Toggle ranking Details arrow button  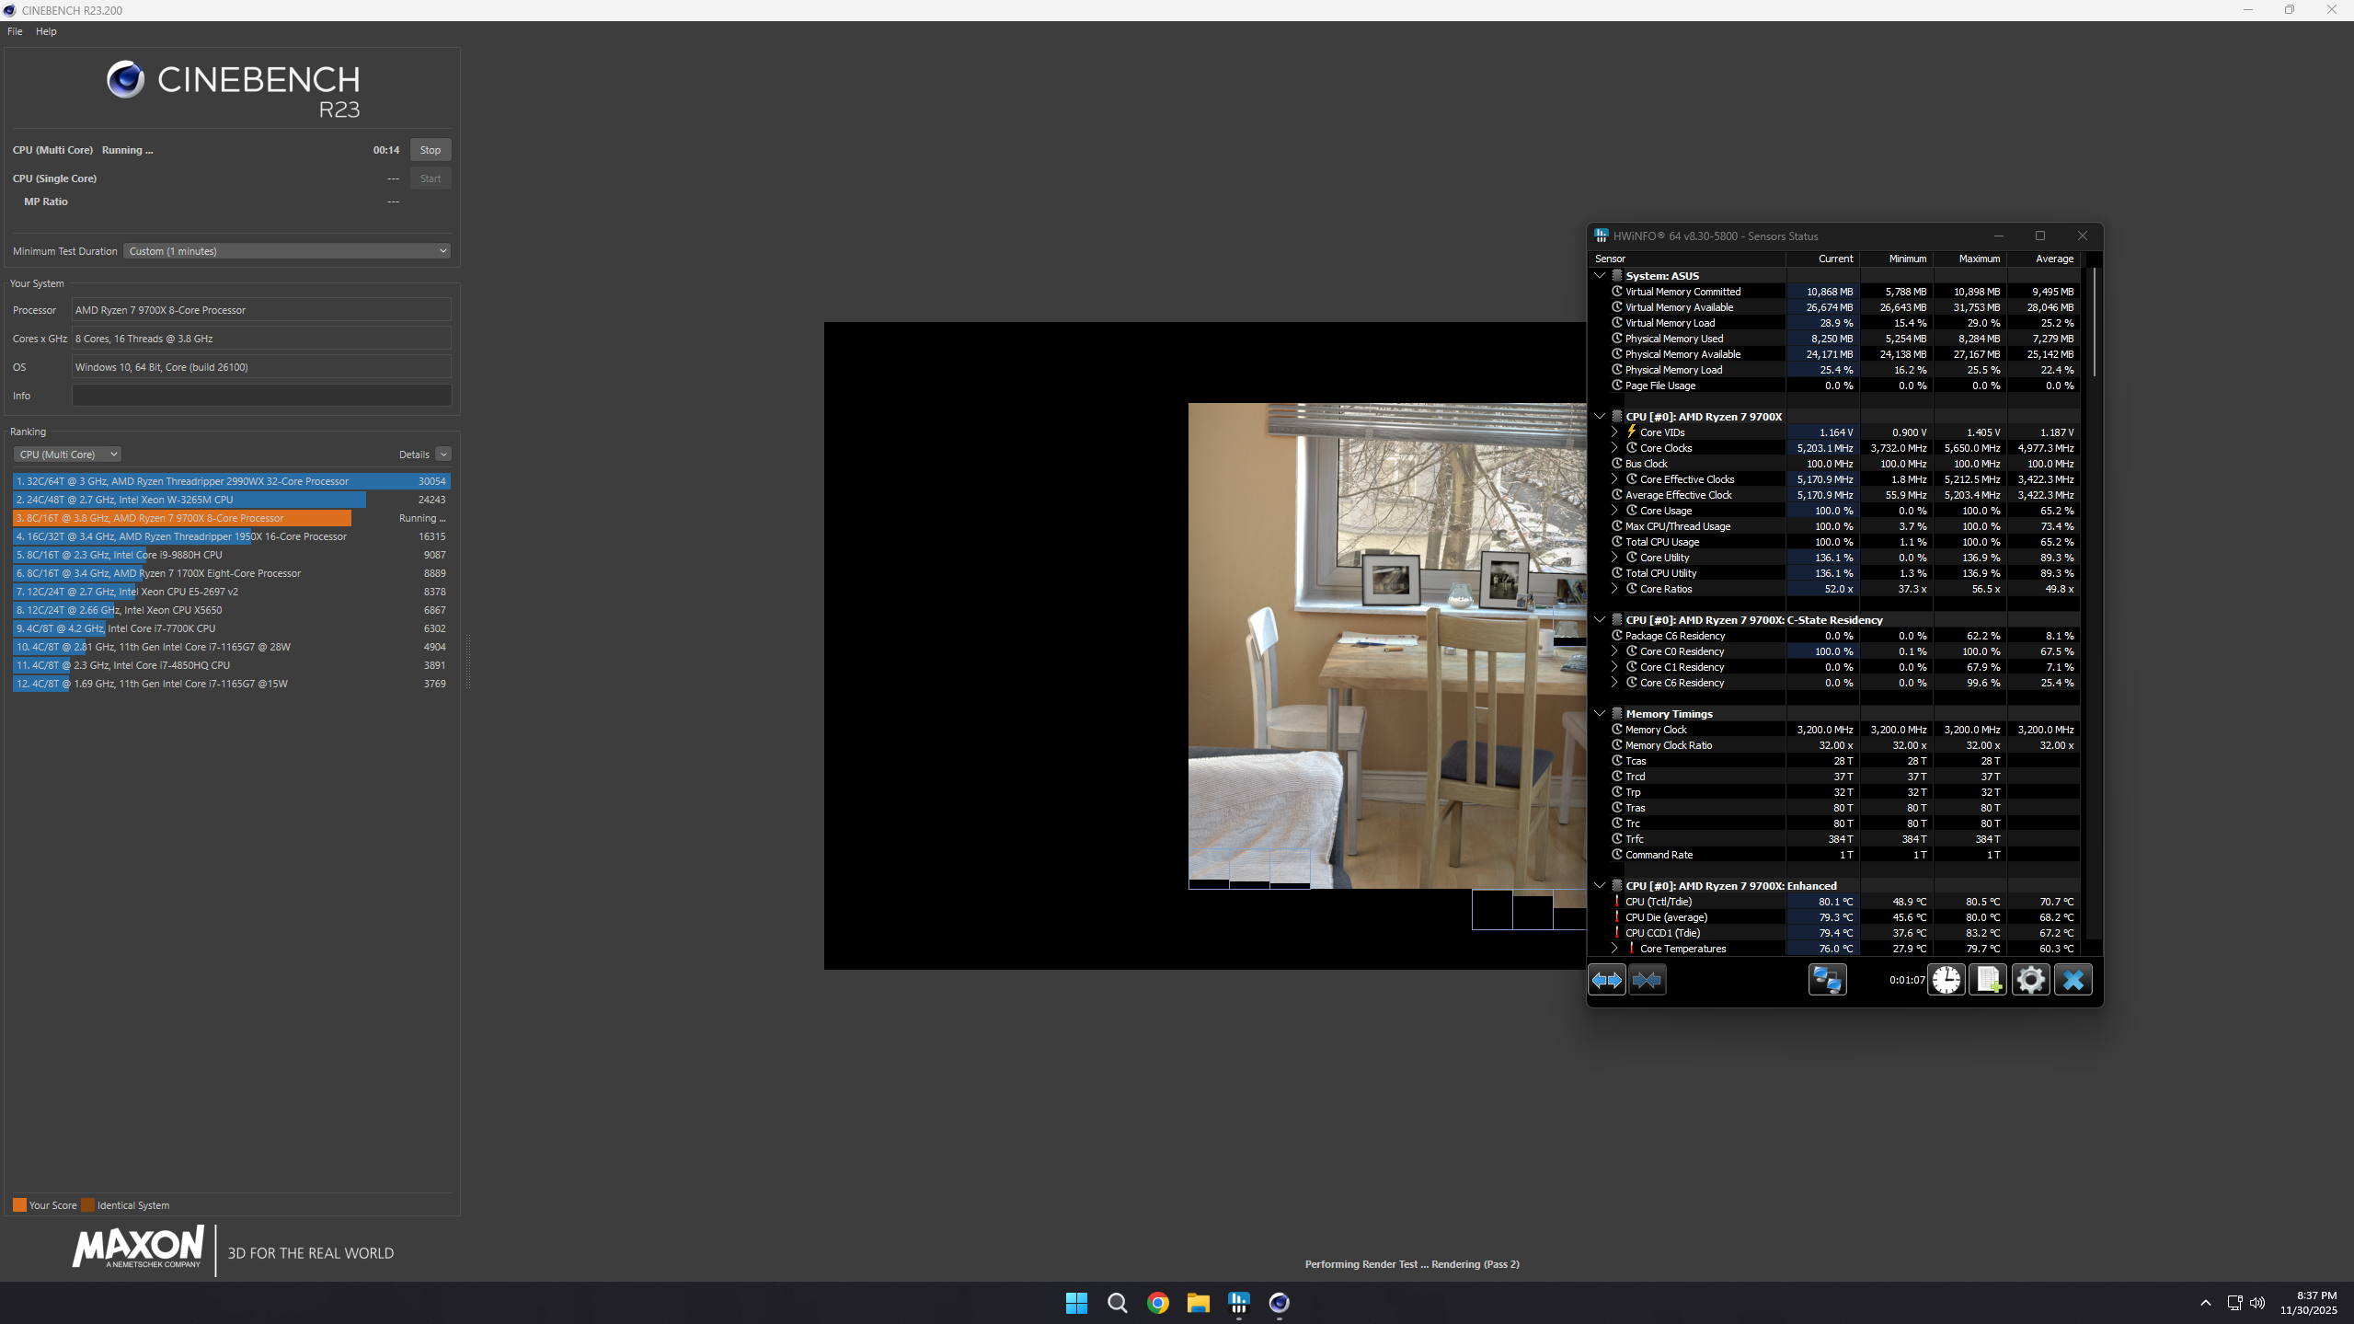point(443,455)
